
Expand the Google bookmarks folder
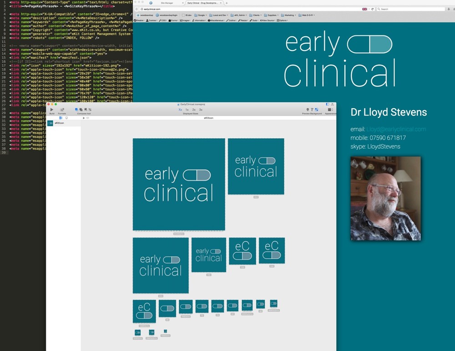[201, 15]
